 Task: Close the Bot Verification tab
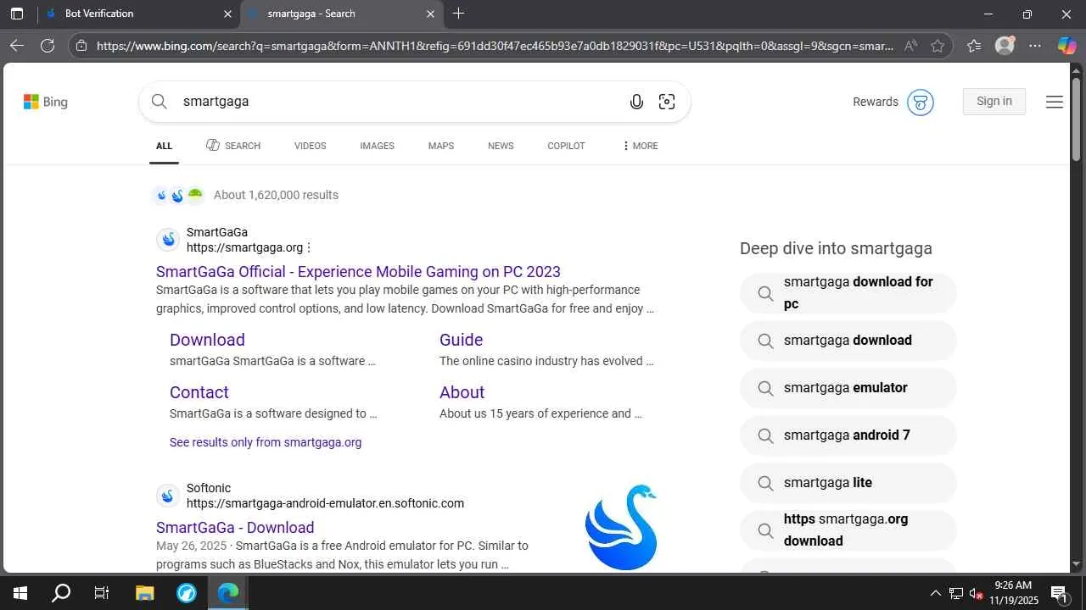227,14
